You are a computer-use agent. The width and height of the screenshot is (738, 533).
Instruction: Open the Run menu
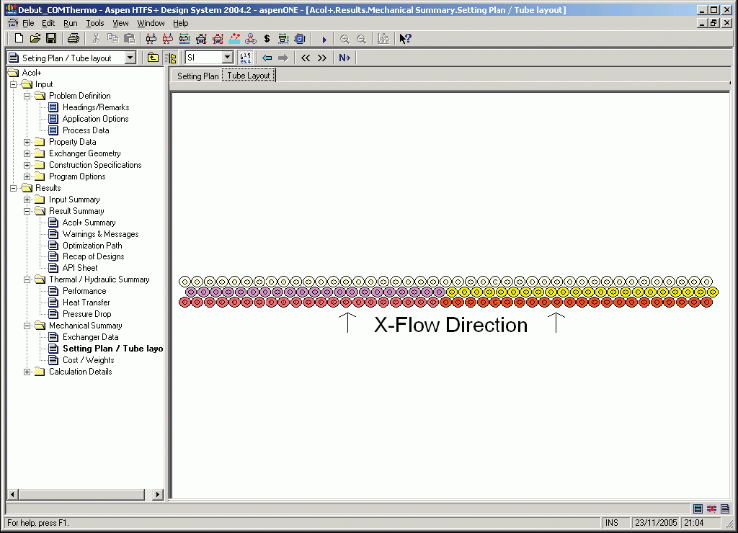pyautogui.click(x=71, y=23)
